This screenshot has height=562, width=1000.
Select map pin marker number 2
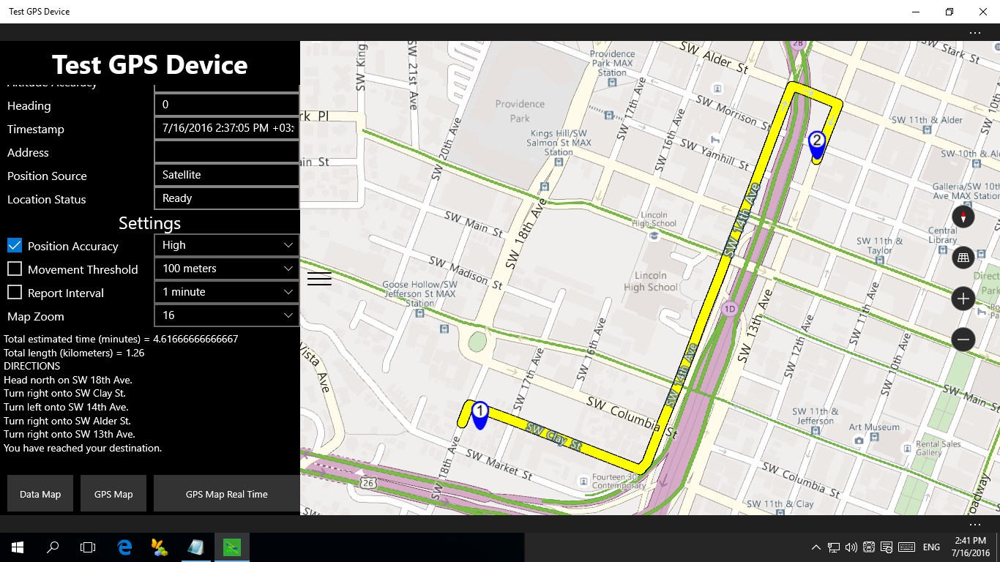point(817,141)
